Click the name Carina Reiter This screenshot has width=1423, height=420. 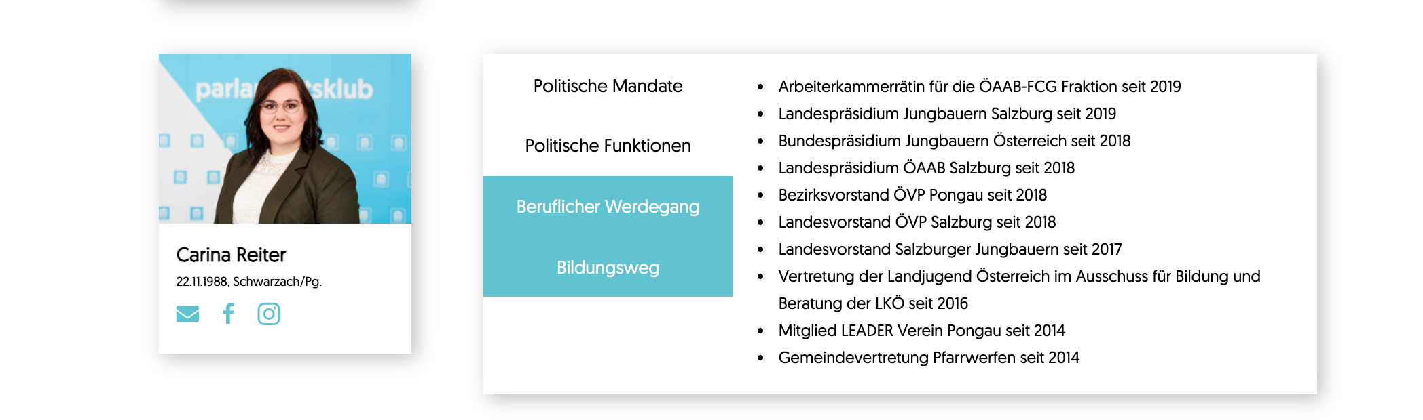(x=231, y=255)
